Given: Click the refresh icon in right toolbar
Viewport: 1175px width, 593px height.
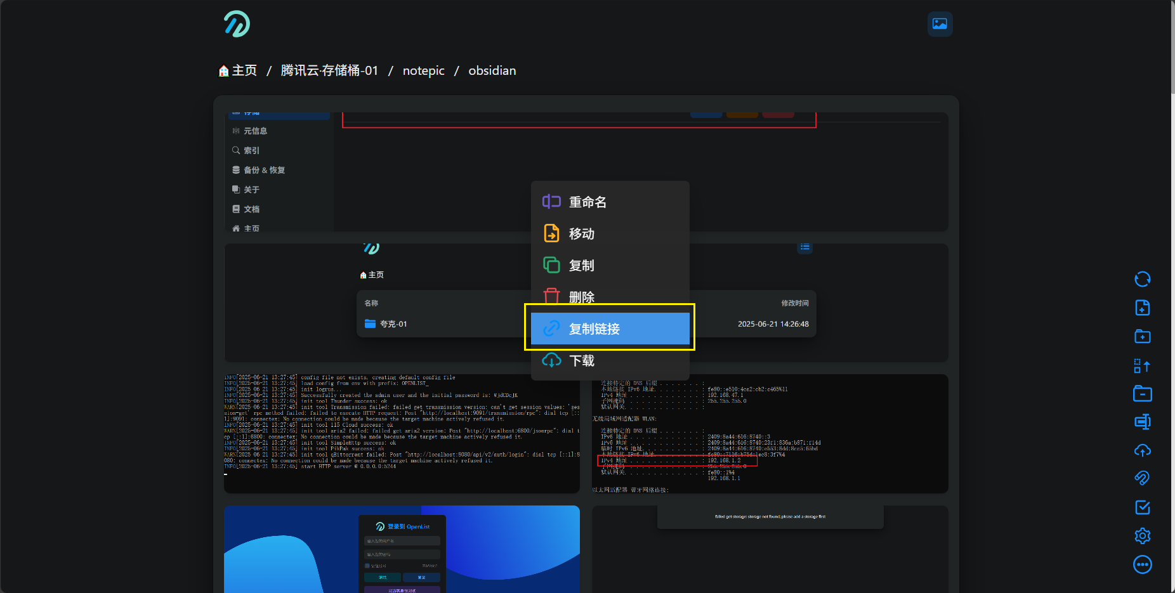Looking at the screenshot, I should (1142, 279).
